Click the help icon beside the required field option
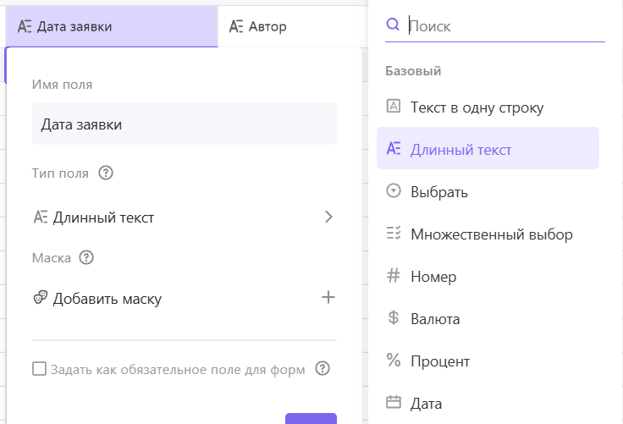623x424 pixels. [323, 369]
